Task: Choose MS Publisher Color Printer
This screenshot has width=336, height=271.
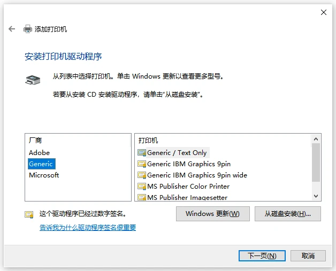Action: coord(188,187)
